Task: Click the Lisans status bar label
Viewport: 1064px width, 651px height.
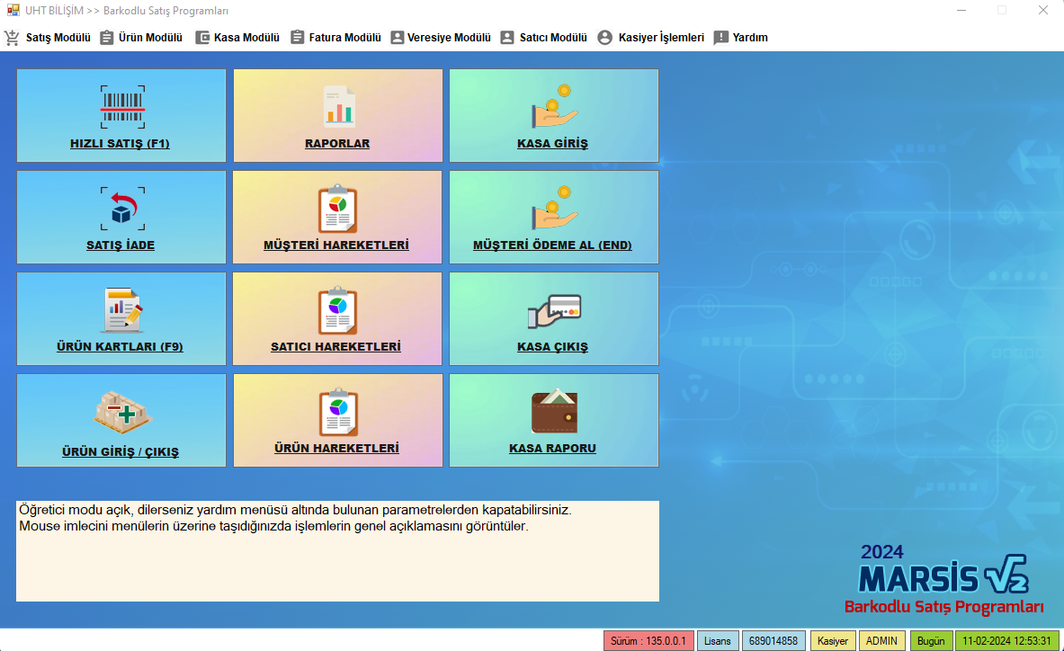Action: click(x=717, y=641)
